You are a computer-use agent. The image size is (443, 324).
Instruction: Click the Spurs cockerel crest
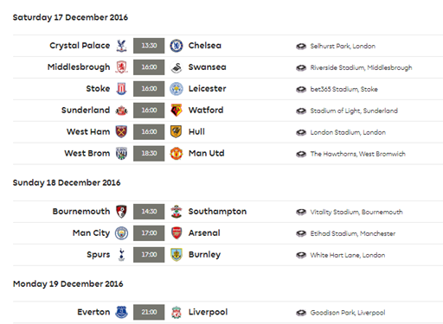coord(121,254)
